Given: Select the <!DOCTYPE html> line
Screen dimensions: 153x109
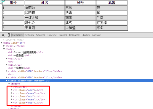Looking at the screenshot, I should pyautogui.click(x=13, y=40).
